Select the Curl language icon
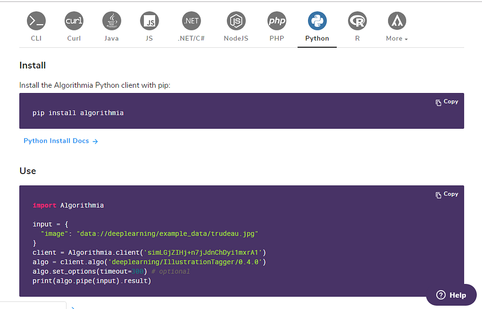Screen dimensions: 482x309 74,21
